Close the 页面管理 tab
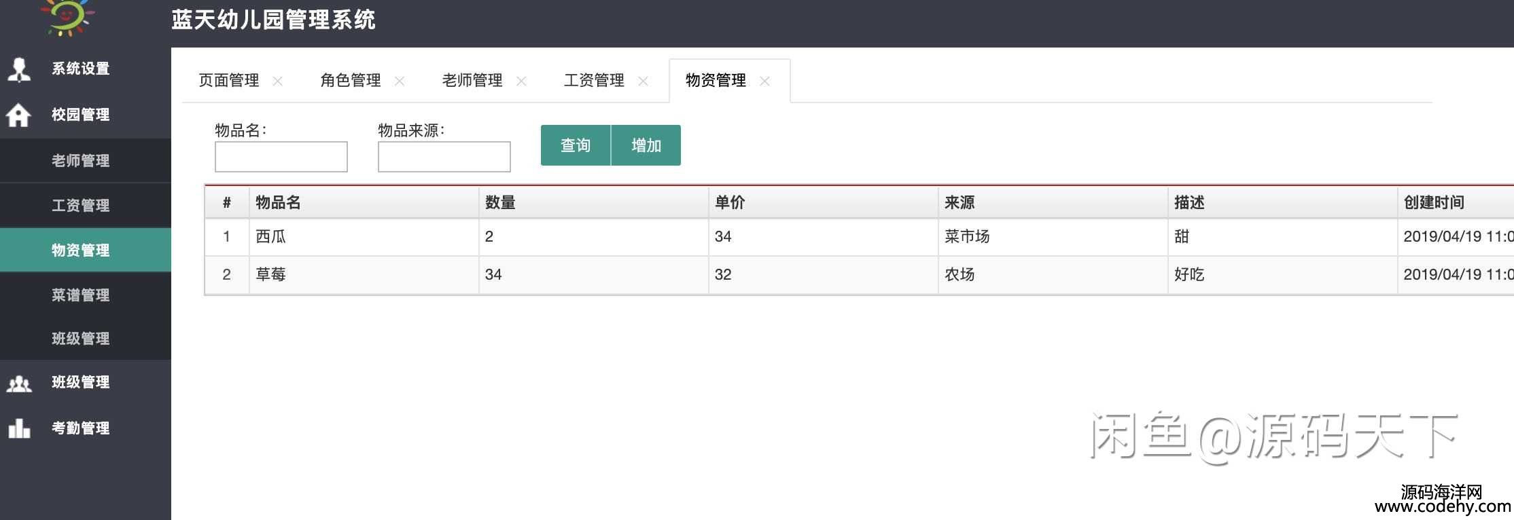 coord(277,81)
